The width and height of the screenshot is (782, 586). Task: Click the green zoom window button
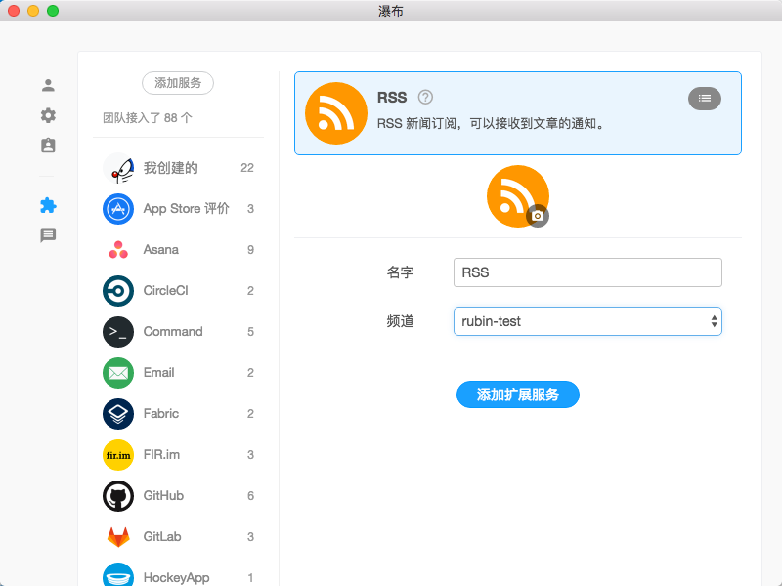[53, 11]
